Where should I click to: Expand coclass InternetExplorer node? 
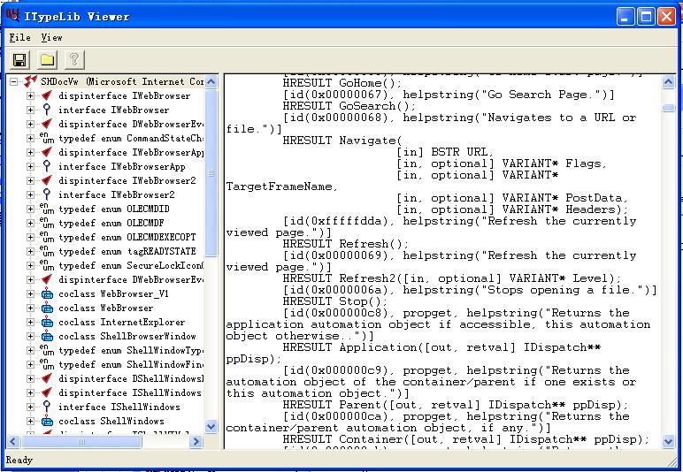click(30, 322)
